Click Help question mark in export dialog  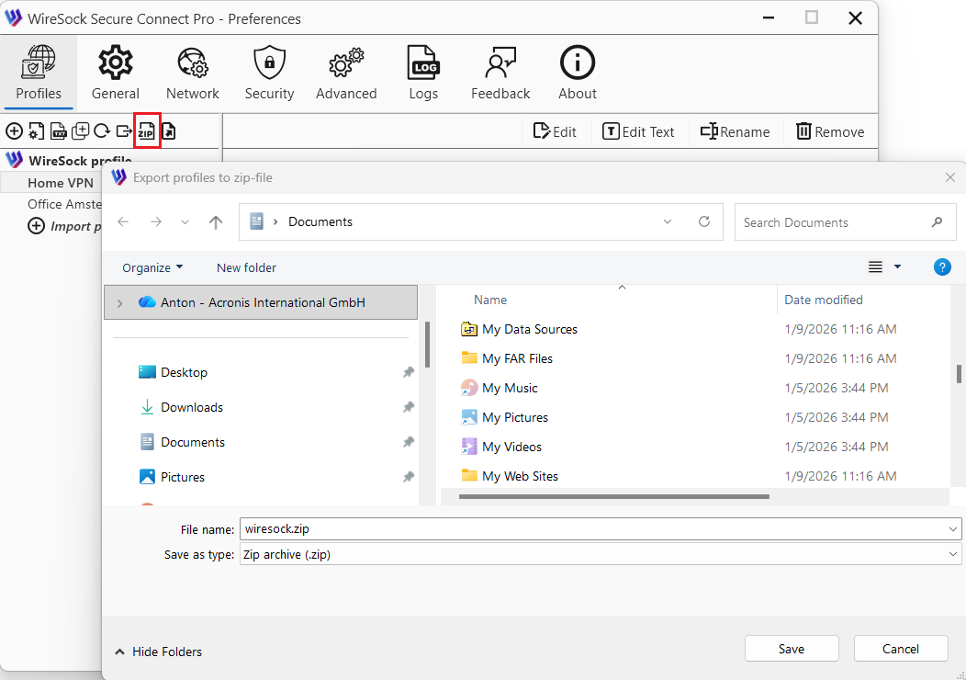coord(942,267)
